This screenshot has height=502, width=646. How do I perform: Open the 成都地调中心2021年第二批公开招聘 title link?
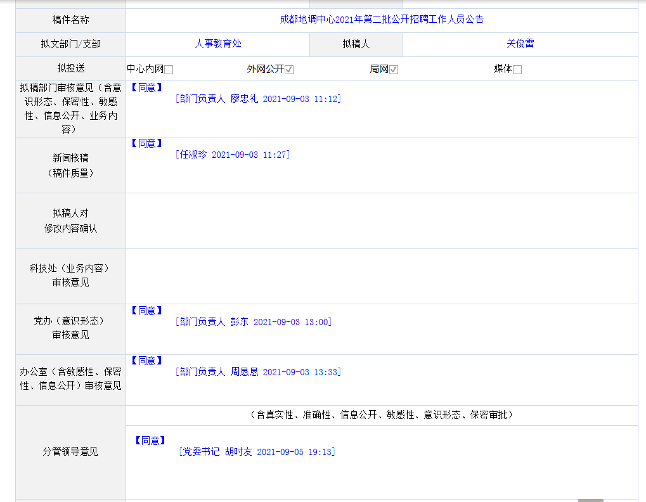pyautogui.click(x=382, y=20)
